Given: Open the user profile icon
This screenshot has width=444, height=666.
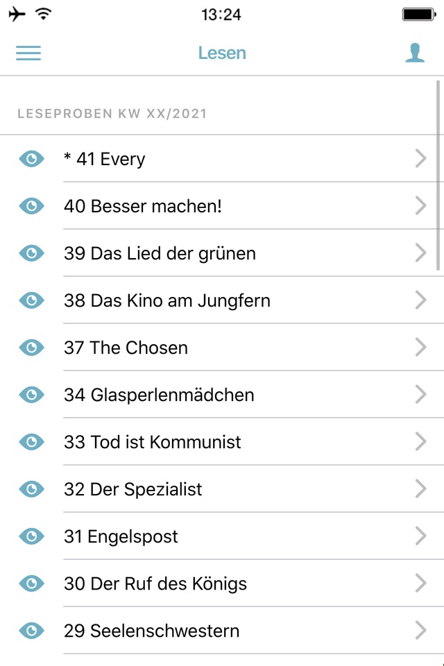Looking at the screenshot, I should [415, 53].
